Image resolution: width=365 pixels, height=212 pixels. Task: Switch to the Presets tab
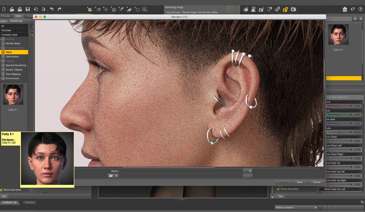coord(5,16)
